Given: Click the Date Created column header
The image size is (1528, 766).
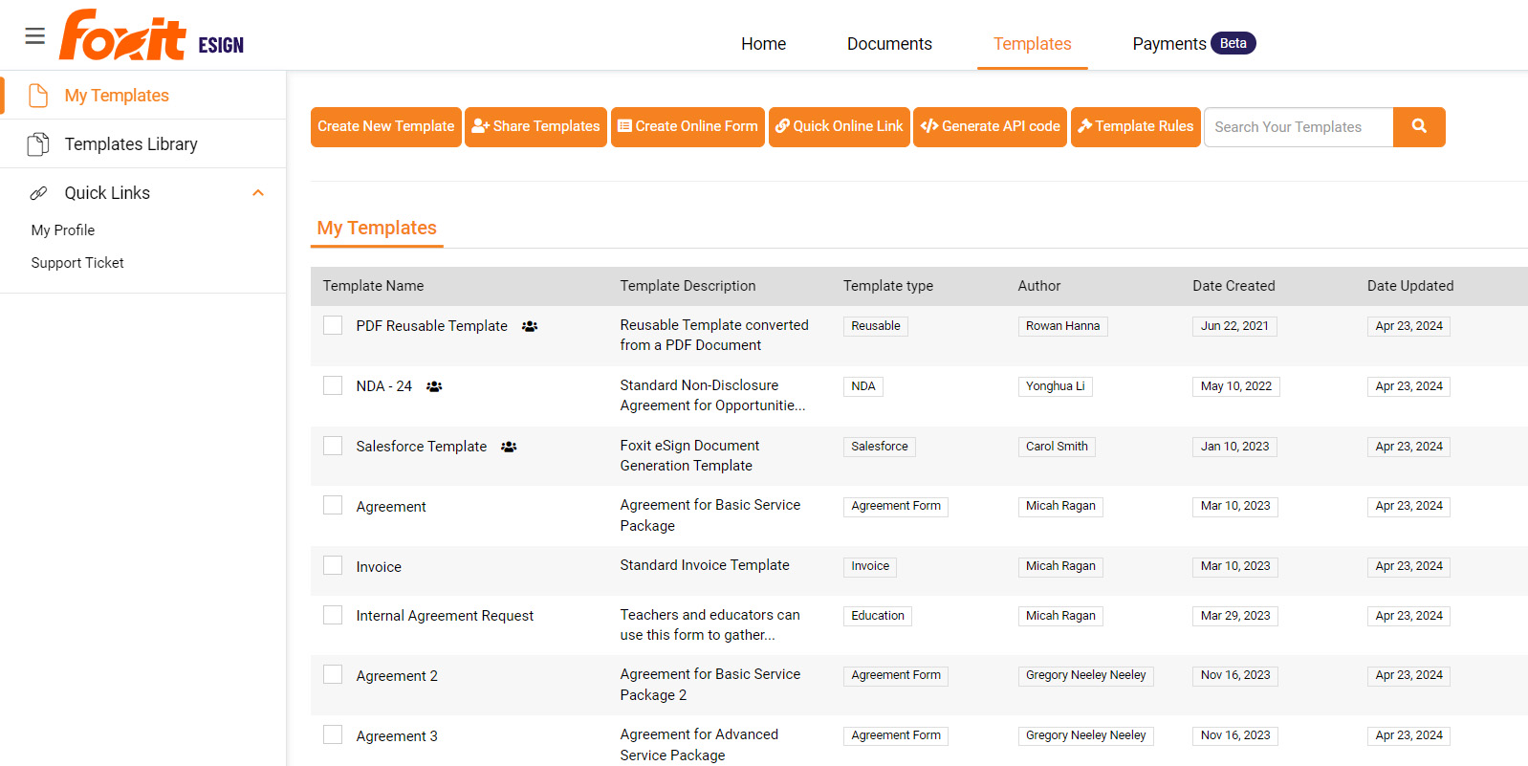Looking at the screenshot, I should coord(1233,286).
